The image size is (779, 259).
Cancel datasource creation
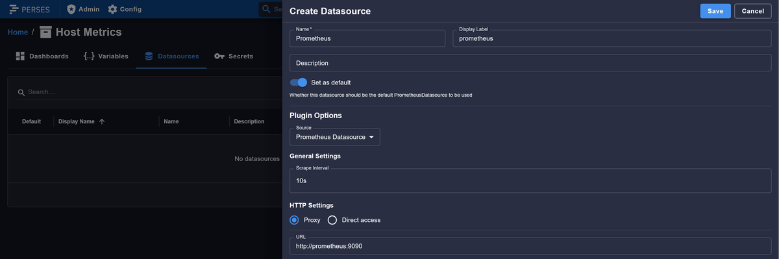click(x=752, y=11)
